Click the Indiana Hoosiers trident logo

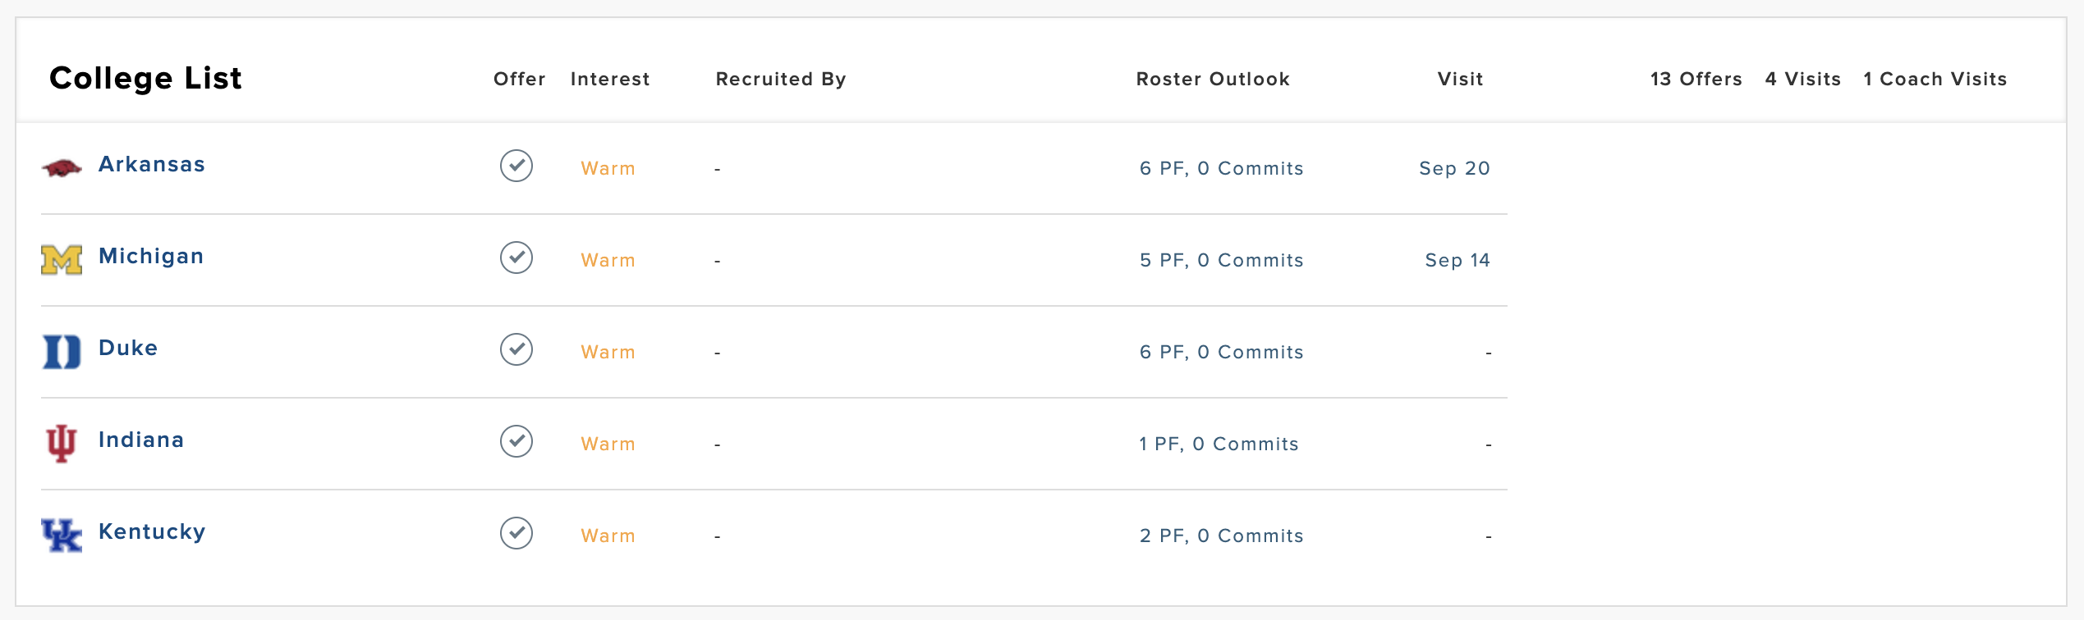tap(62, 444)
